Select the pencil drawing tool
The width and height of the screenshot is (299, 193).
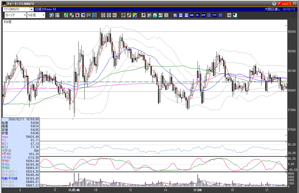(x=66, y=15)
